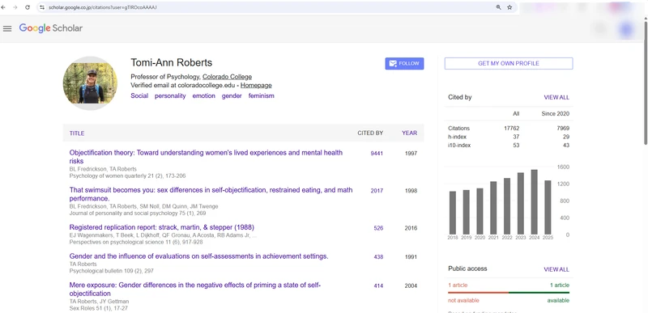This screenshot has height=313, width=648.
Task: Bookmark this page with the star icon
Action: (x=509, y=7)
